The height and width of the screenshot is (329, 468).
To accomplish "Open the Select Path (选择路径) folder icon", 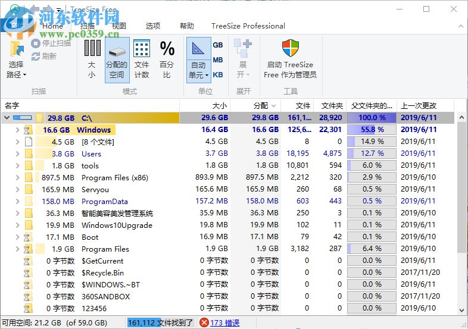I will click(17, 49).
